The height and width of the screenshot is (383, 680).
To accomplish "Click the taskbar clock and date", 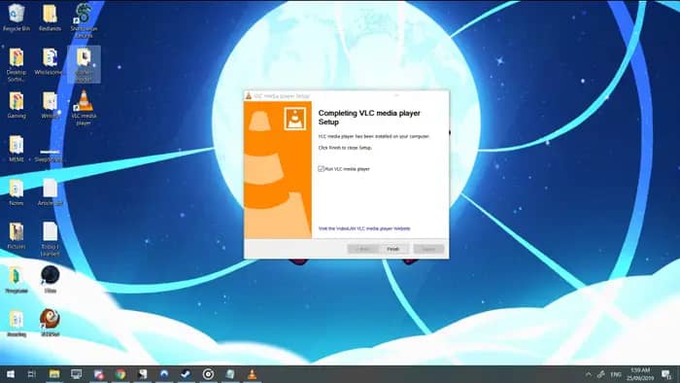I will (x=640, y=374).
